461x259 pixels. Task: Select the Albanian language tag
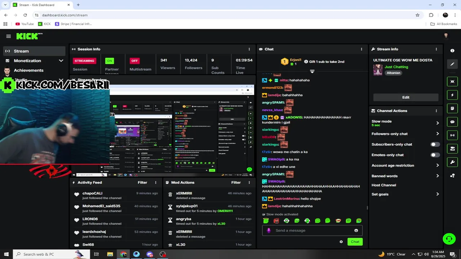(x=393, y=73)
